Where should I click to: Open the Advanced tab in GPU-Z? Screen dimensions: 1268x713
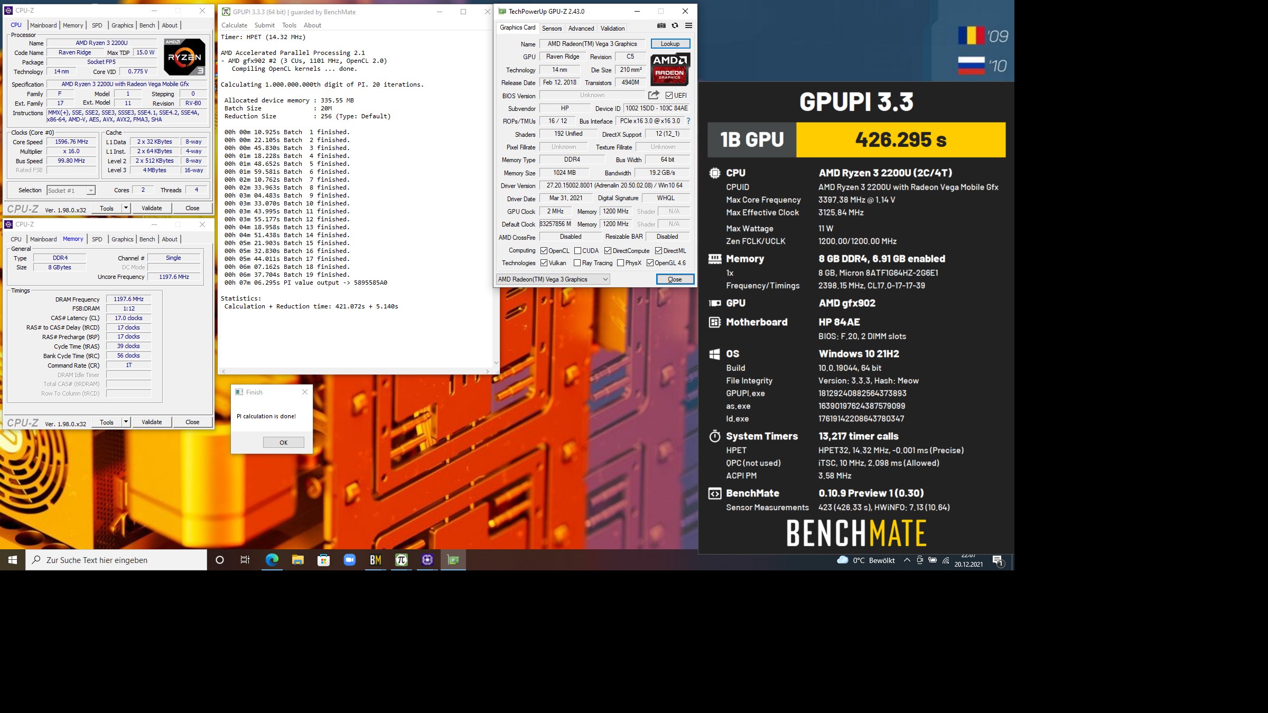click(581, 29)
